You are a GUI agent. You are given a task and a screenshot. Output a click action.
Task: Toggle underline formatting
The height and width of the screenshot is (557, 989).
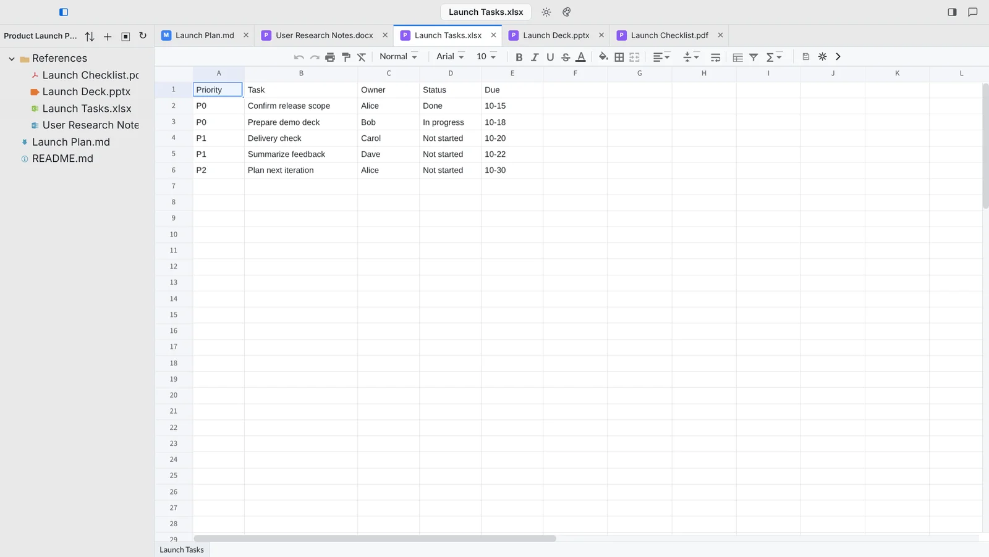tap(550, 57)
